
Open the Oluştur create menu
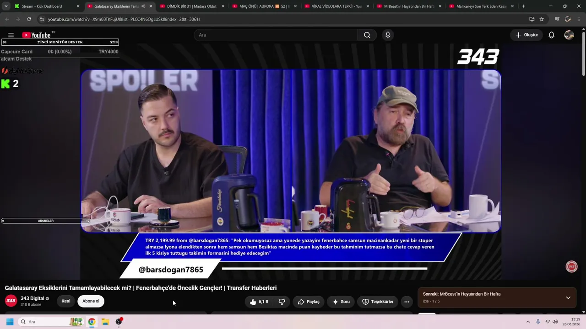click(x=526, y=35)
